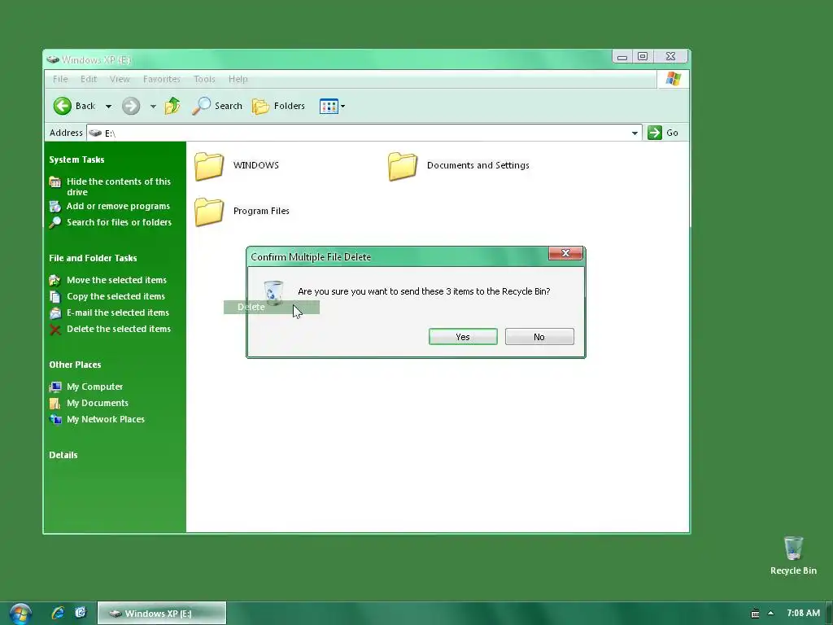Image resolution: width=833 pixels, height=625 pixels.
Task: Click the Windows XP (E:) taskbar button
Action: (162, 614)
